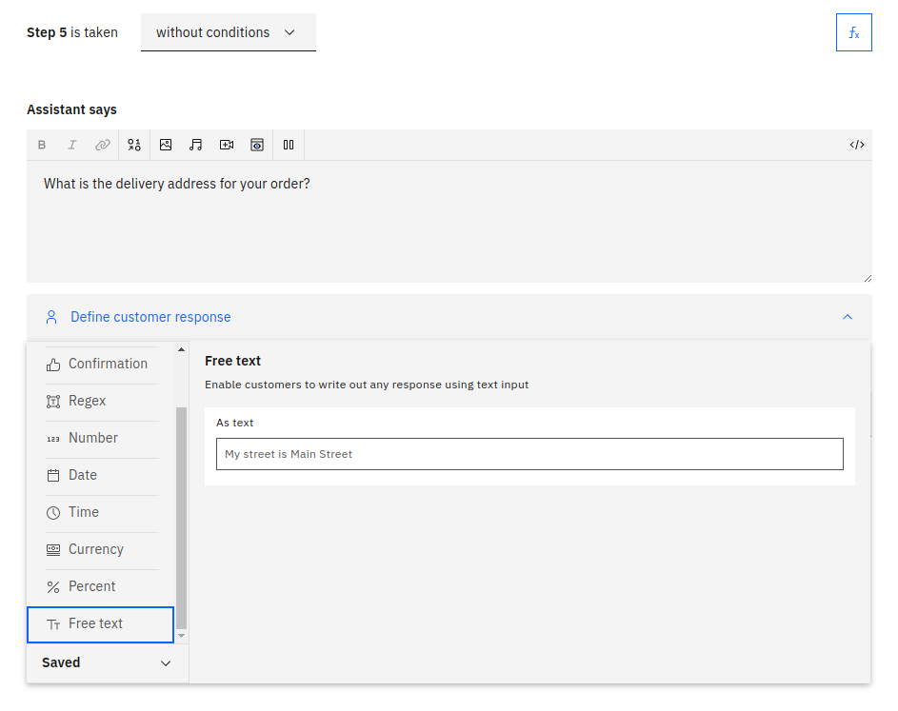
Task: Insert a video into the response
Action: click(227, 145)
